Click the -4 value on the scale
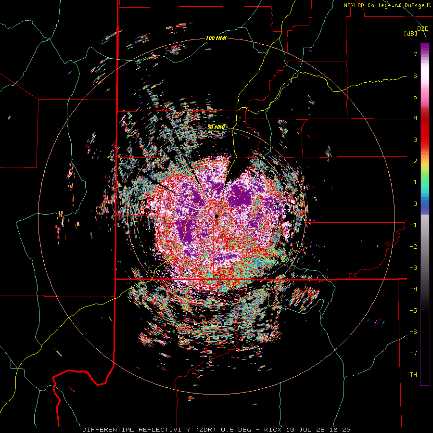 [x=413, y=289]
